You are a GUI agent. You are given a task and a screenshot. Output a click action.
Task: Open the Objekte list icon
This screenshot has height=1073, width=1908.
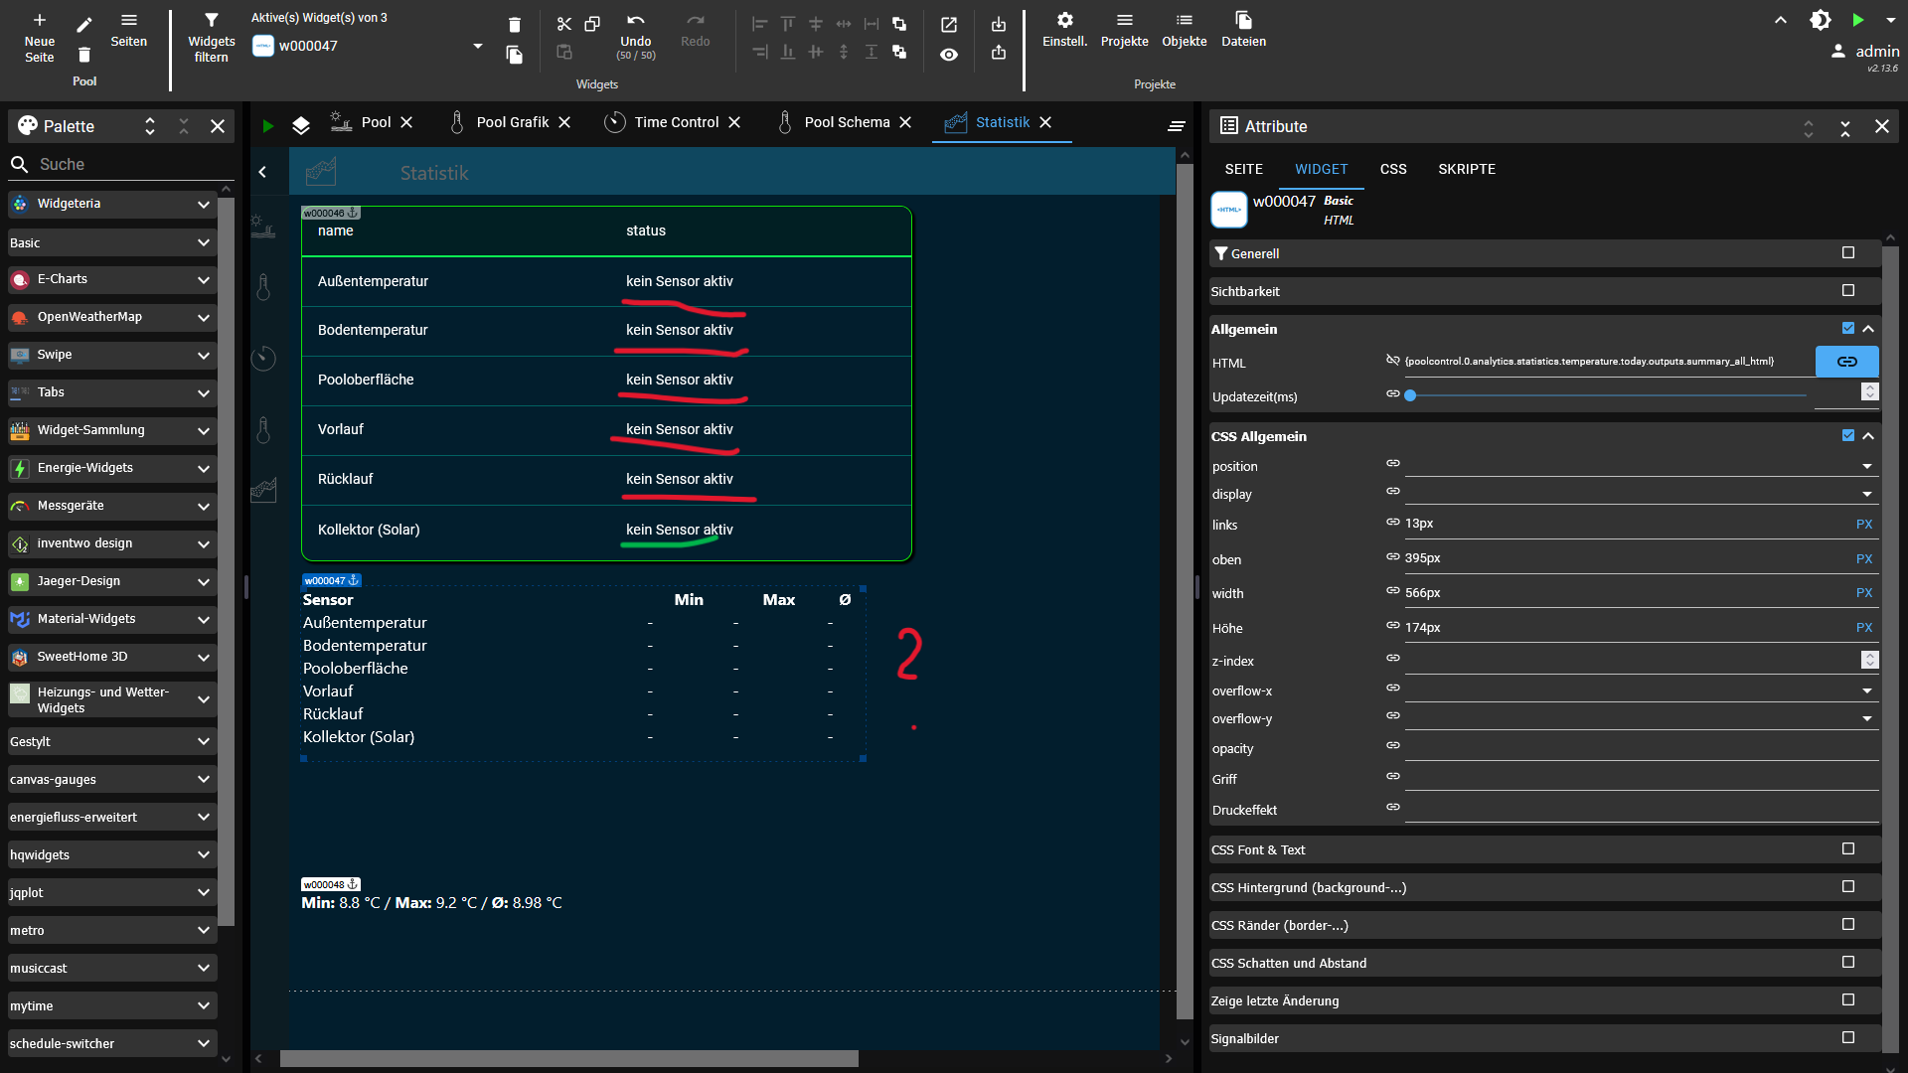[x=1184, y=21]
